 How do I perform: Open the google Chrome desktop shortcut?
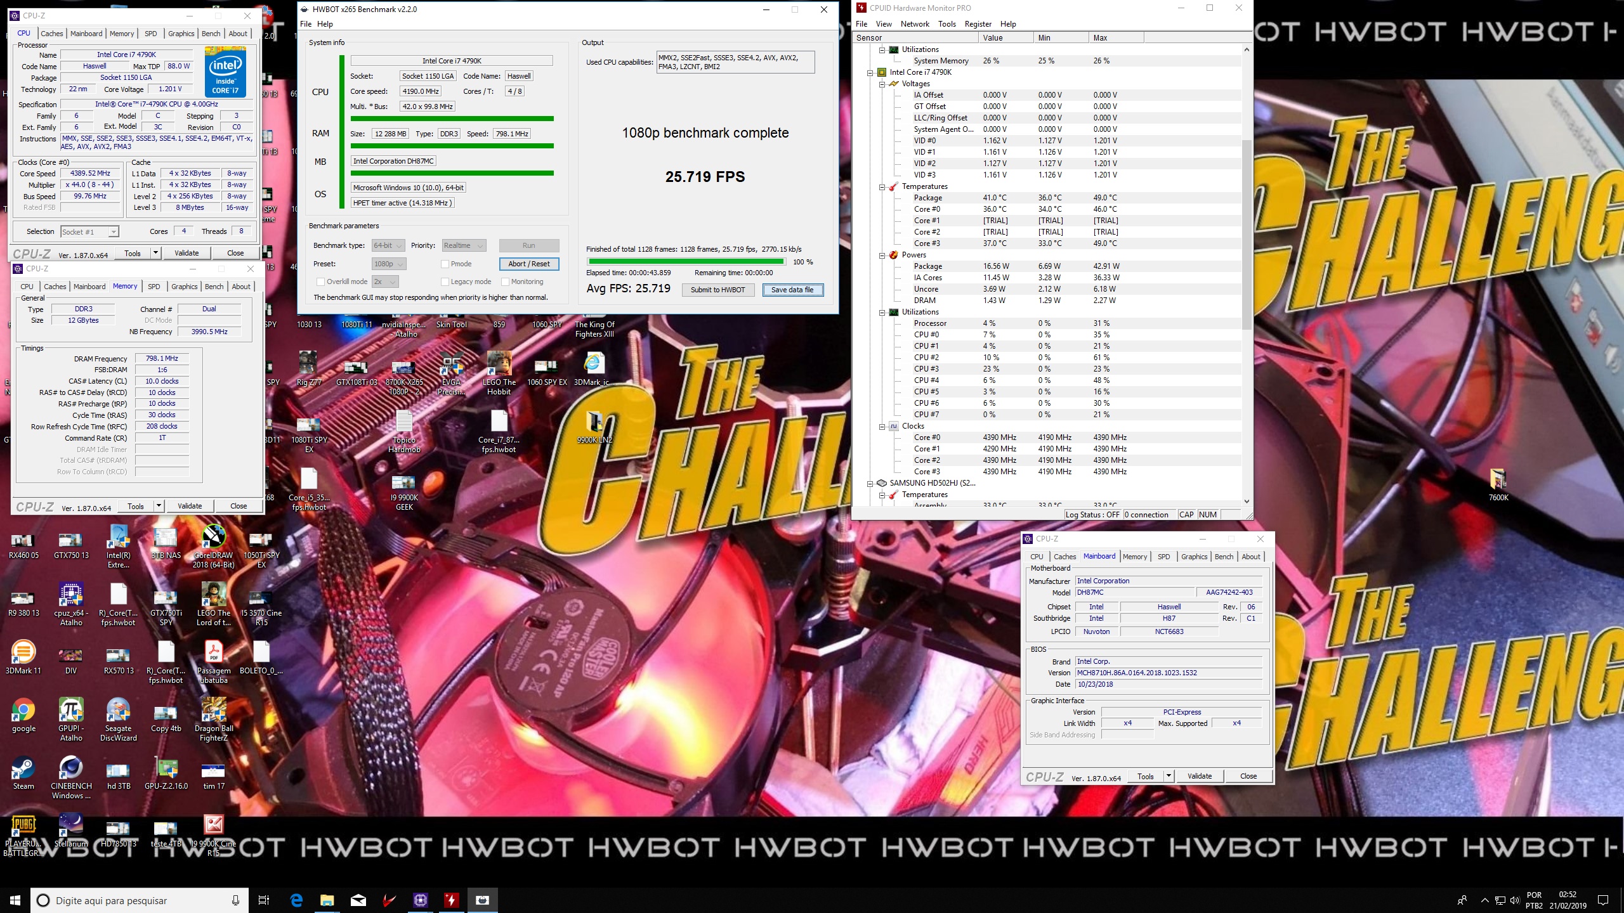tap(23, 715)
